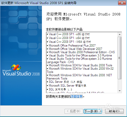Click the product list scroll up arrow
The height and width of the screenshot is (117, 127).
coord(120,34)
